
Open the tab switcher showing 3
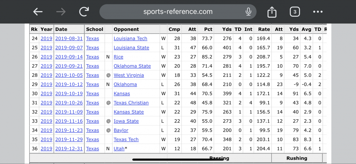click(x=294, y=12)
